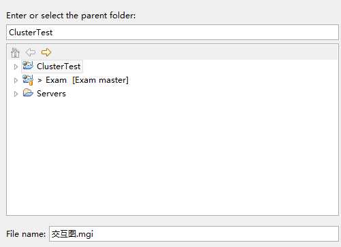341x247 pixels.
Task: Click the 'Enter or select the parent folder:' label
Action: (71, 16)
